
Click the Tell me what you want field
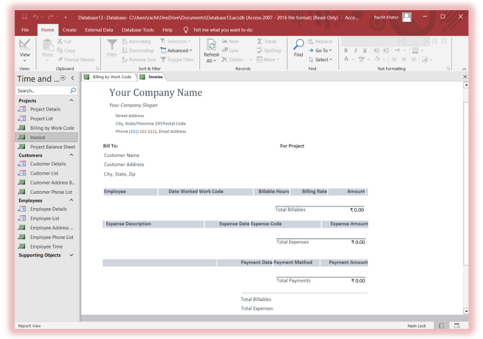click(222, 30)
